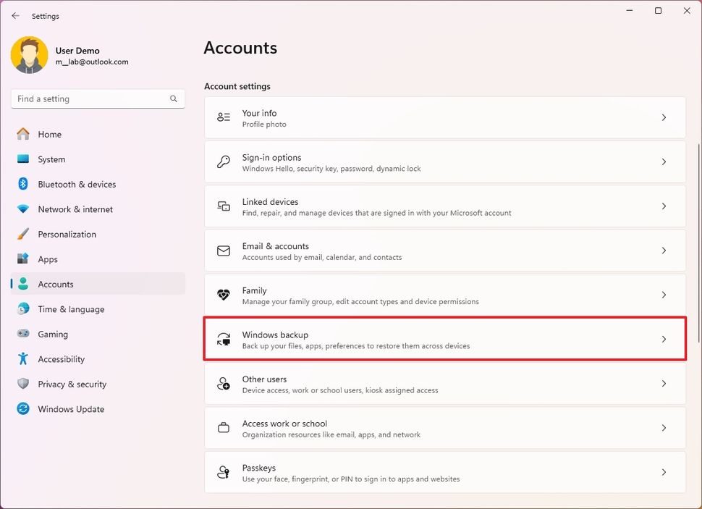Screen dimensions: 702x509
Task: Open the Windows Update sidebar icon
Action: point(22,409)
